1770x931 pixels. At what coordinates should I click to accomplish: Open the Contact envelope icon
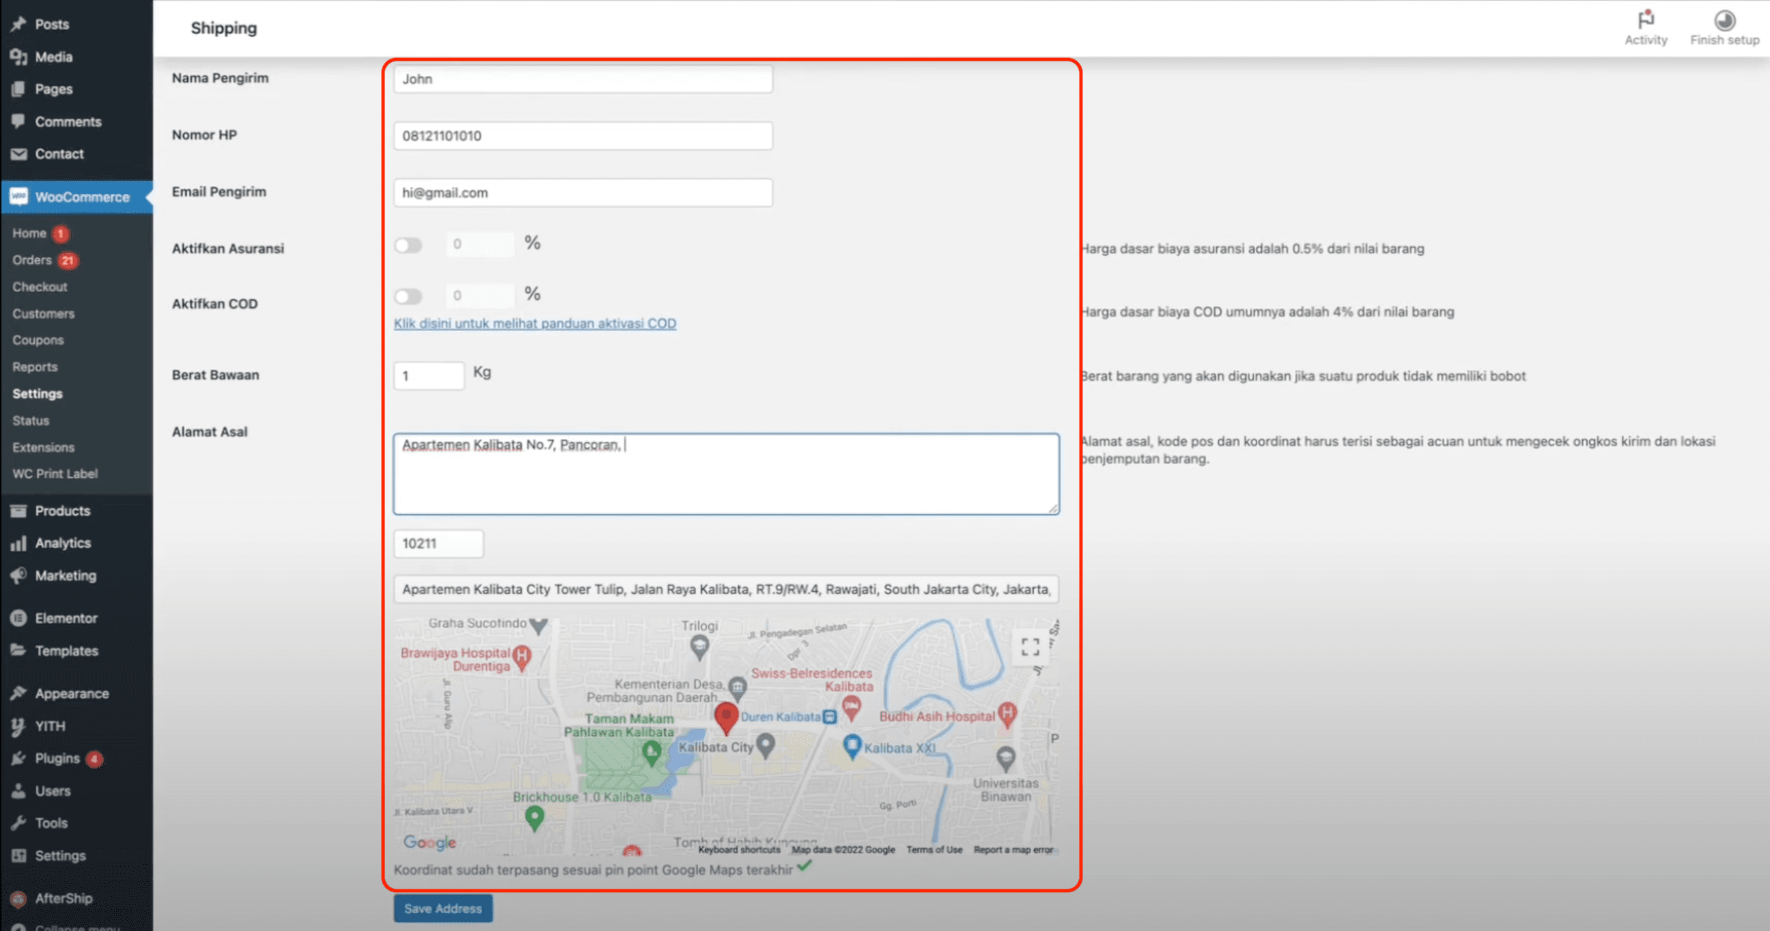click(18, 154)
